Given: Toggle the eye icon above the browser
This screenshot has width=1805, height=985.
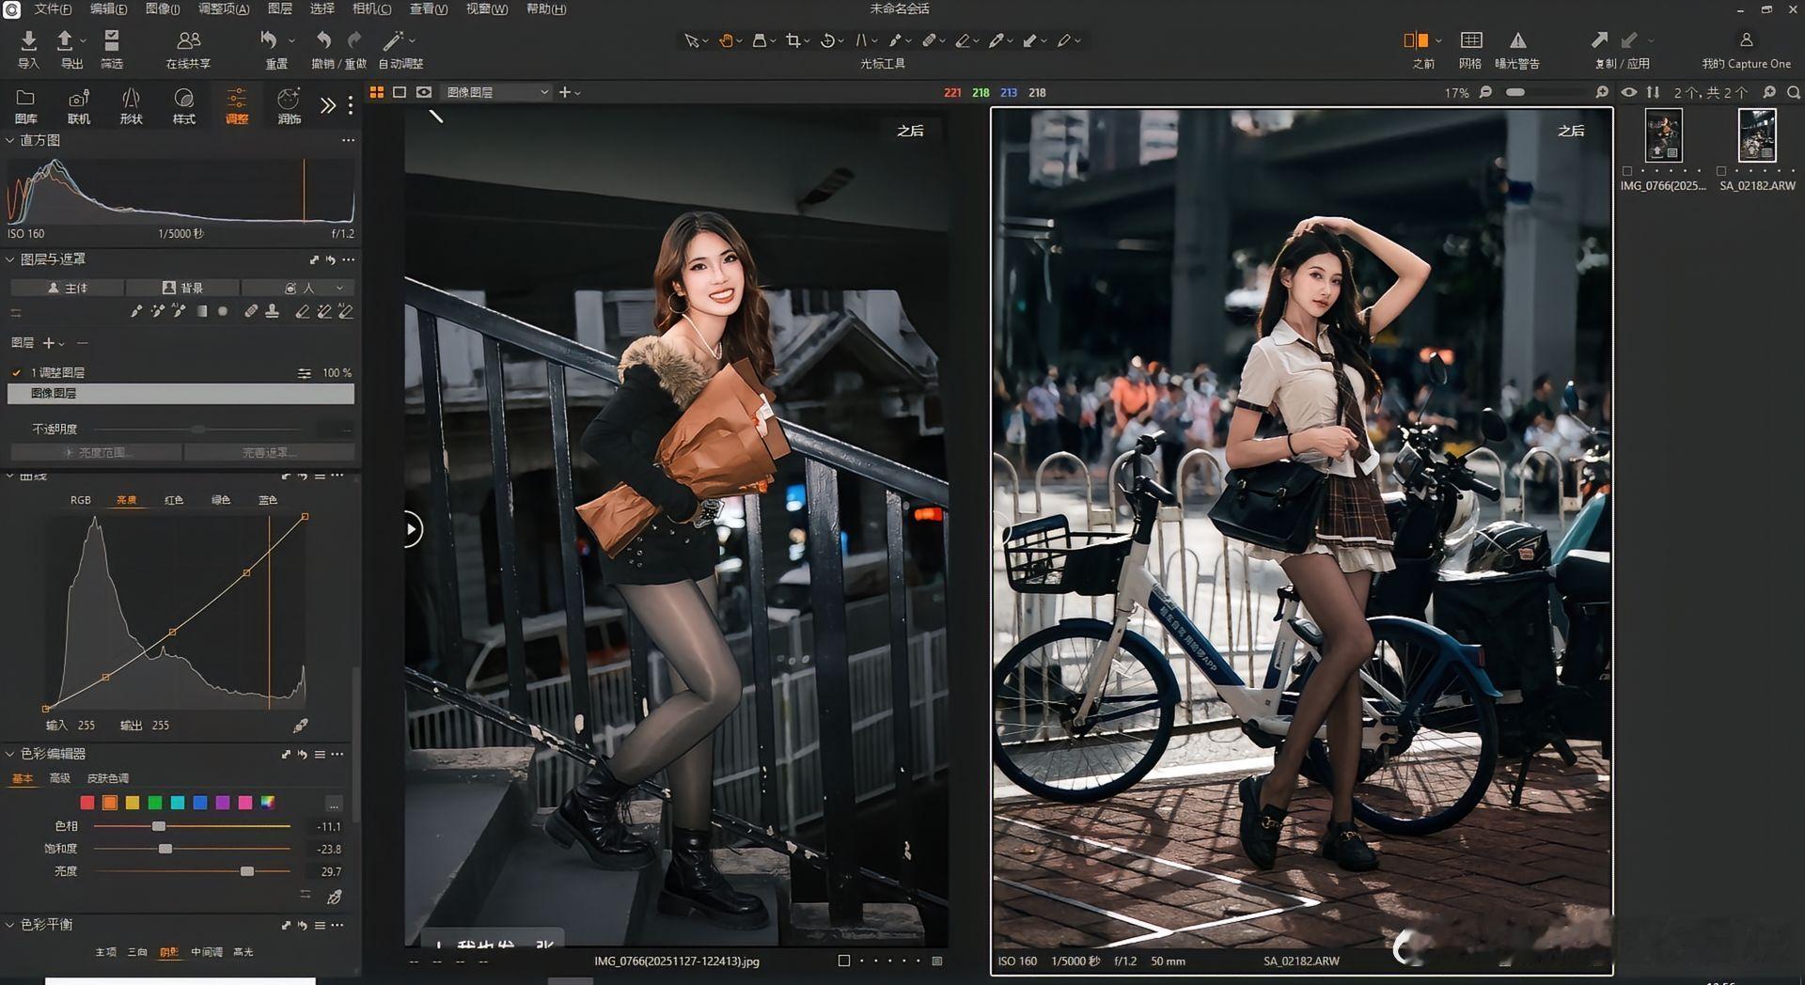Looking at the screenshot, I should (x=1629, y=92).
